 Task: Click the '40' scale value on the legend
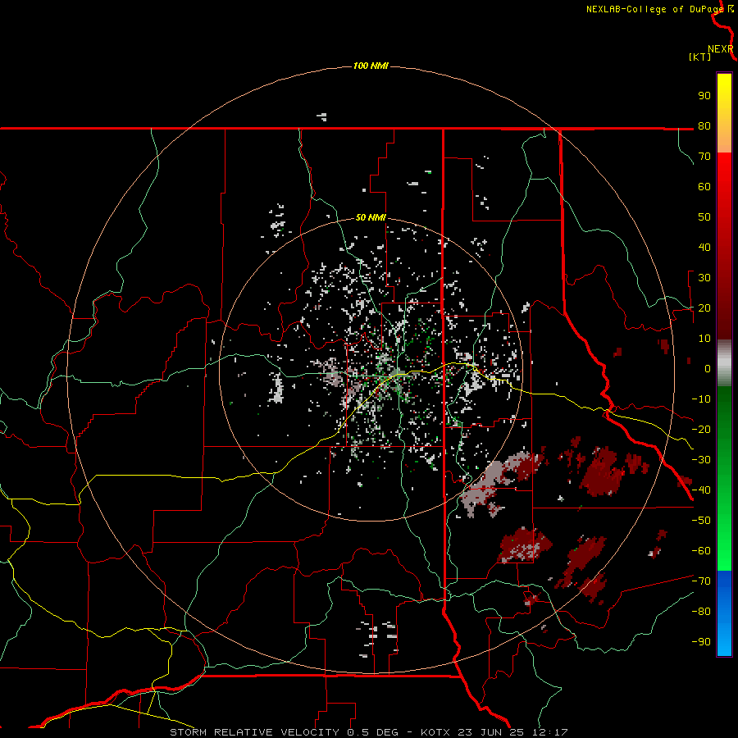click(x=704, y=247)
